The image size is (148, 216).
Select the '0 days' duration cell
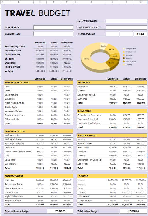pyautogui.click(x=140, y=34)
